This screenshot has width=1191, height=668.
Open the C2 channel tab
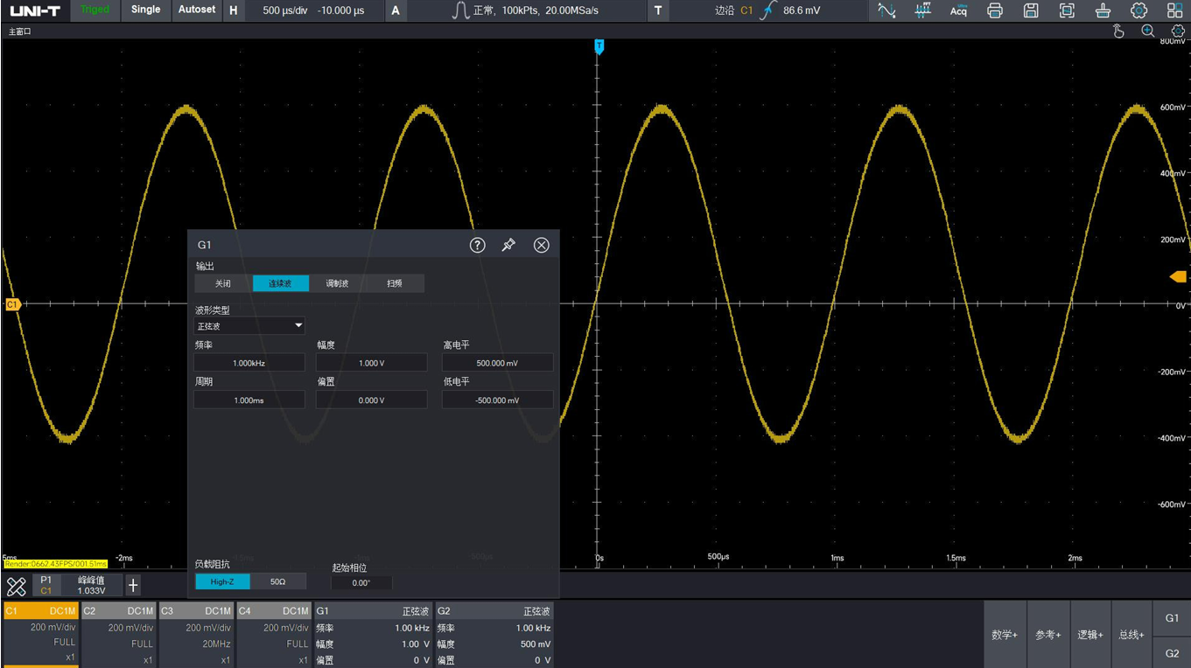tap(118, 635)
